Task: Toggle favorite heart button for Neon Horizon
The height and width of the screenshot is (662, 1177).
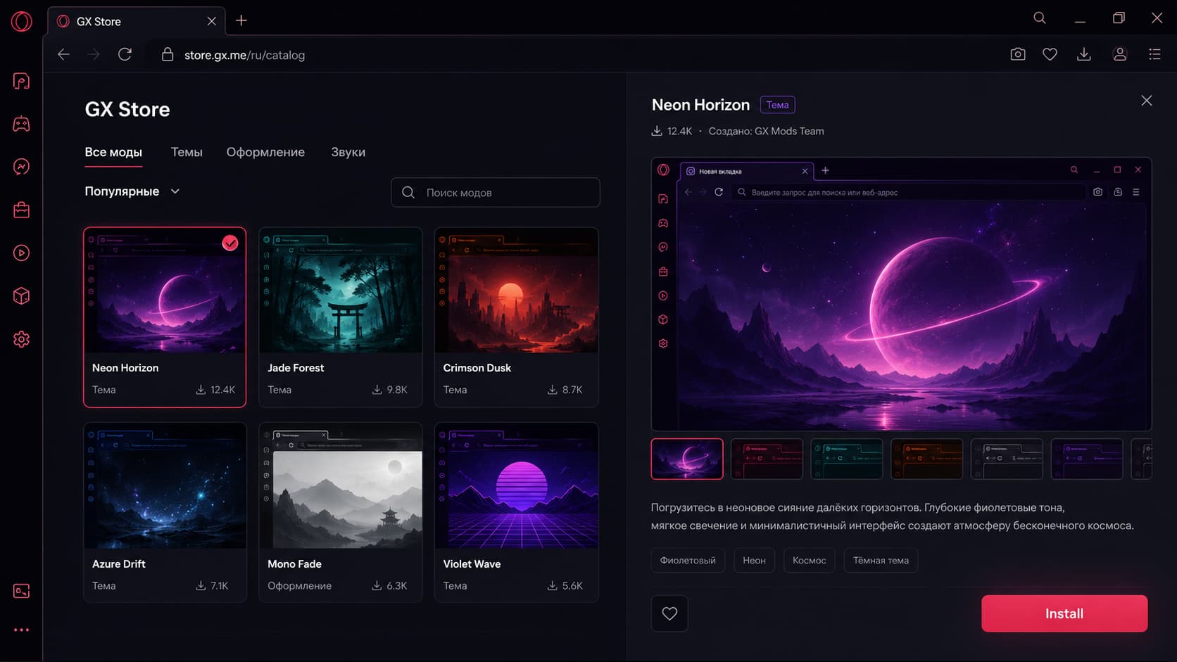Action: [669, 613]
